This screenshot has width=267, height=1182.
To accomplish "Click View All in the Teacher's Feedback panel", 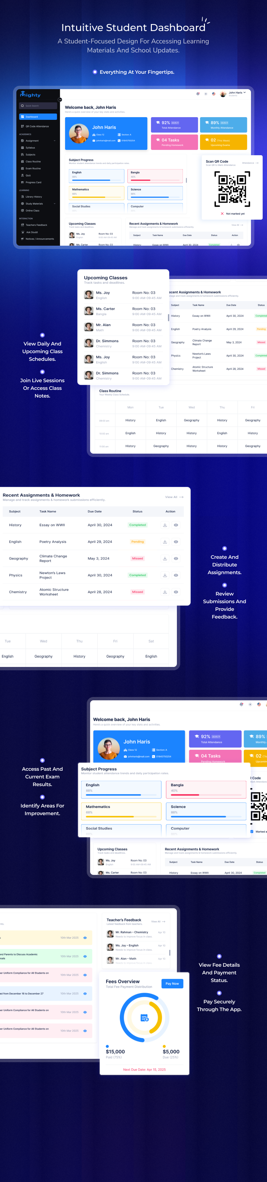I will pos(158,921).
